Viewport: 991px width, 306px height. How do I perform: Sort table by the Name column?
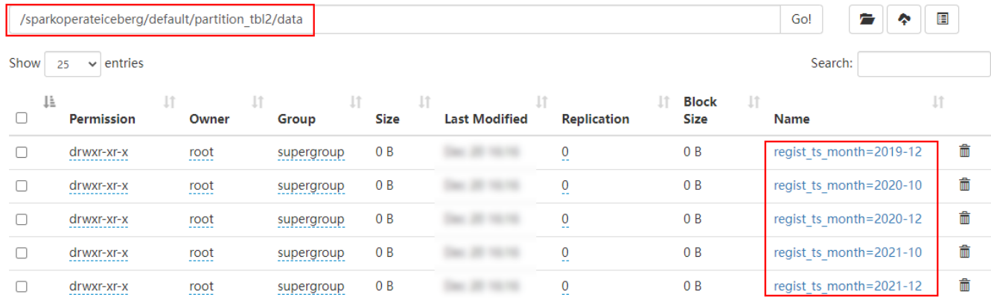791,119
